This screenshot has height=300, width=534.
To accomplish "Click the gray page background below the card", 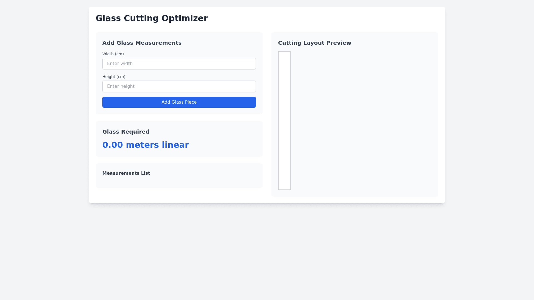I will click(x=267, y=250).
